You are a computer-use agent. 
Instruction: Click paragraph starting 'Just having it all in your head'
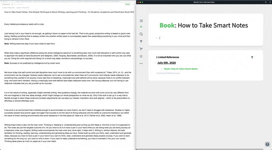pyautogui.click(x=67, y=36)
